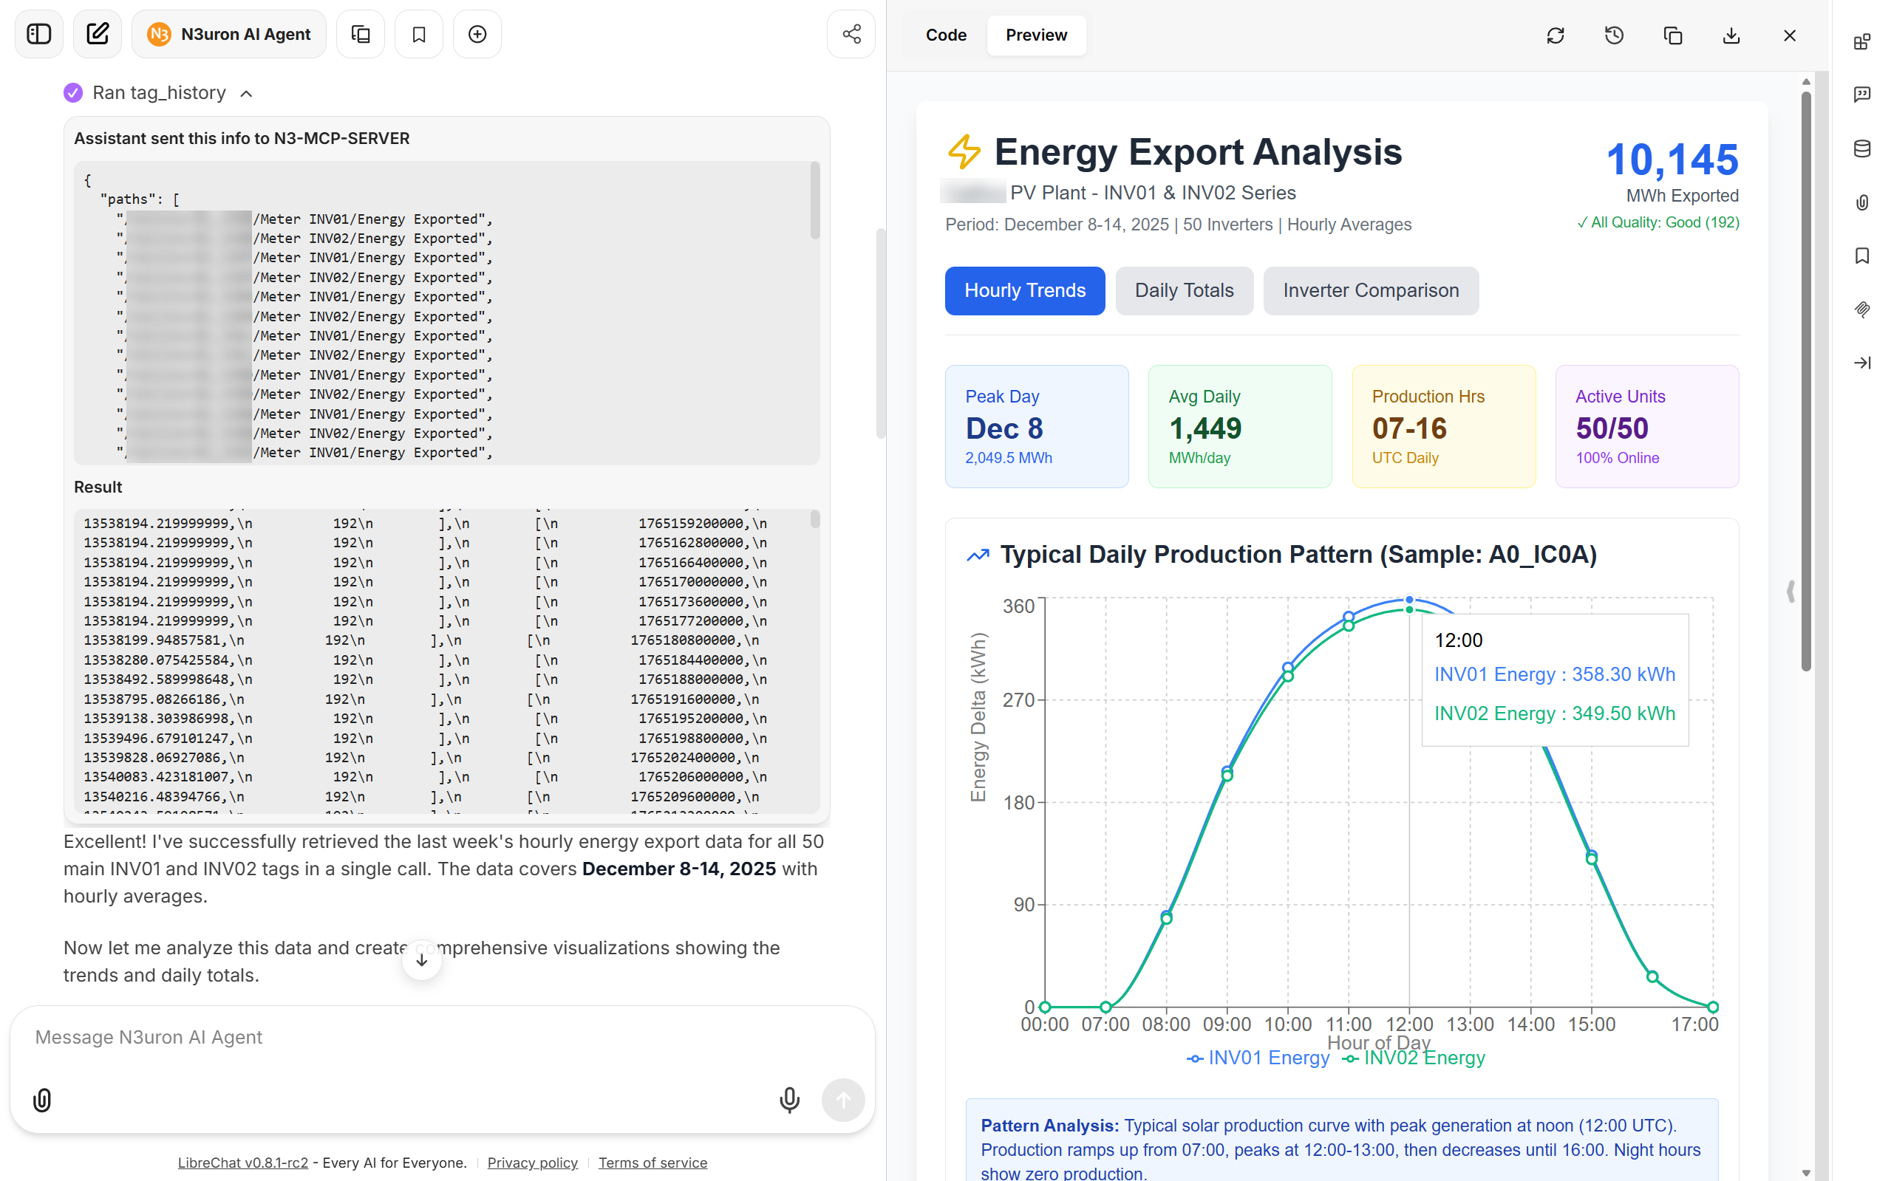Start a new chat with pencil icon

(98, 35)
